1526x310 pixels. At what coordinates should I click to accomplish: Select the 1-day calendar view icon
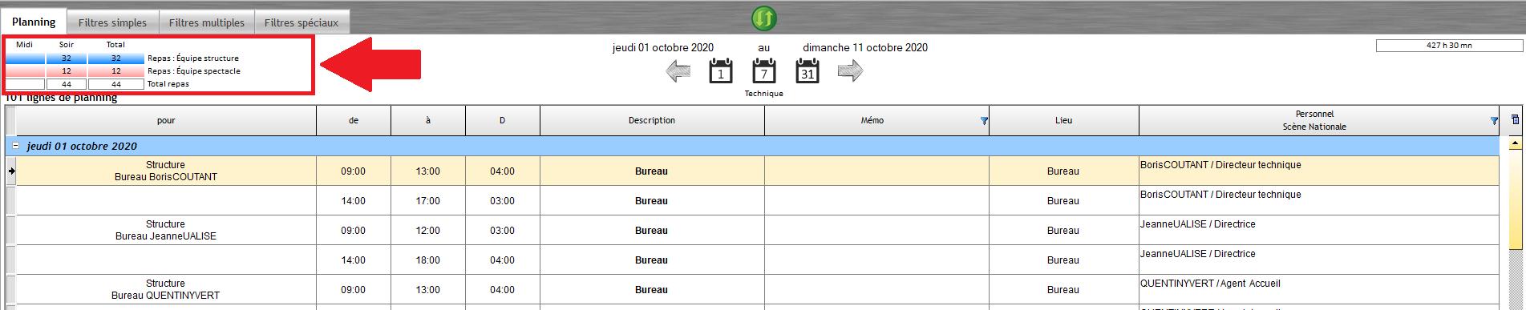[x=720, y=71]
